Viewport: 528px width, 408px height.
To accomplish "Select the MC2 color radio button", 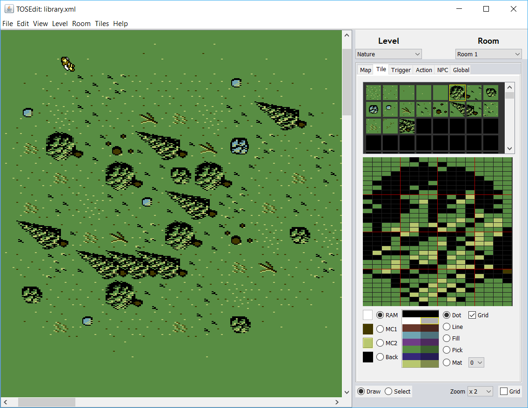I will click(x=380, y=343).
